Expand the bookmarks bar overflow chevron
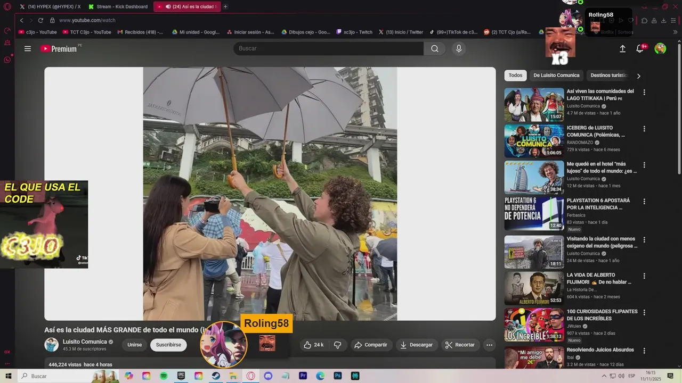 (x=676, y=32)
